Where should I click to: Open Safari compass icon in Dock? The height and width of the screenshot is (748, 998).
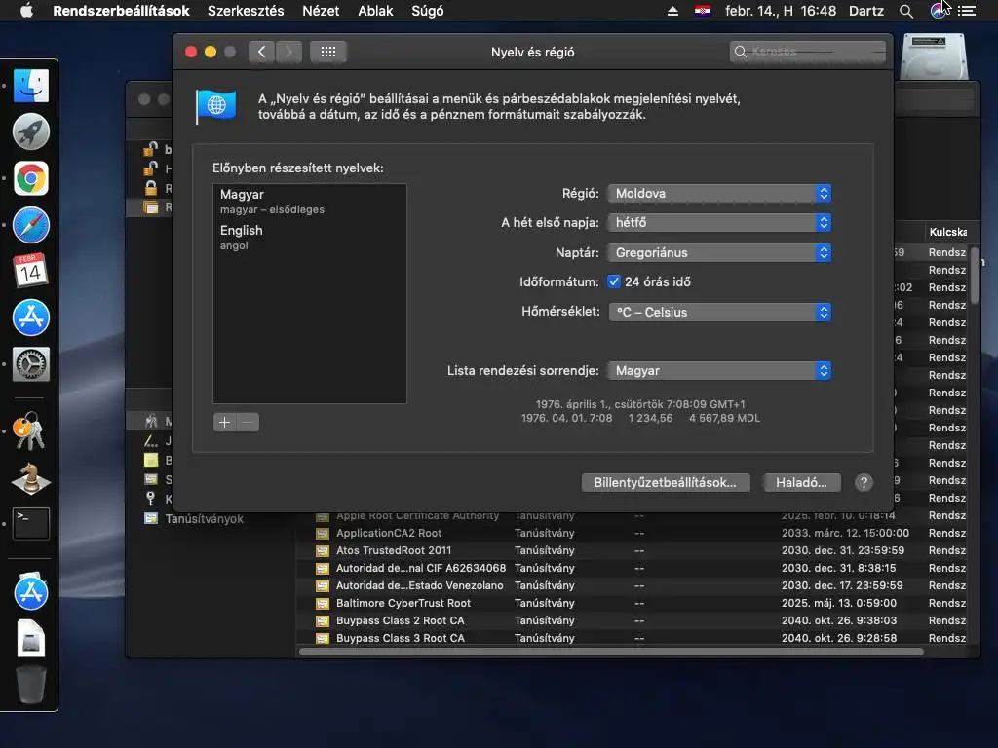tap(30, 225)
